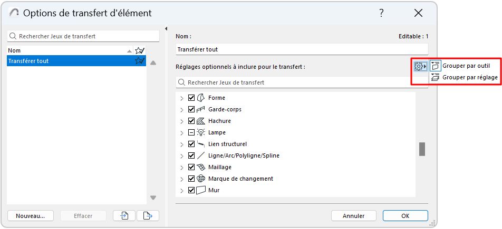
Task: Click the export transfer set icon
Action: pyautogui.click(x=148, y=215)
